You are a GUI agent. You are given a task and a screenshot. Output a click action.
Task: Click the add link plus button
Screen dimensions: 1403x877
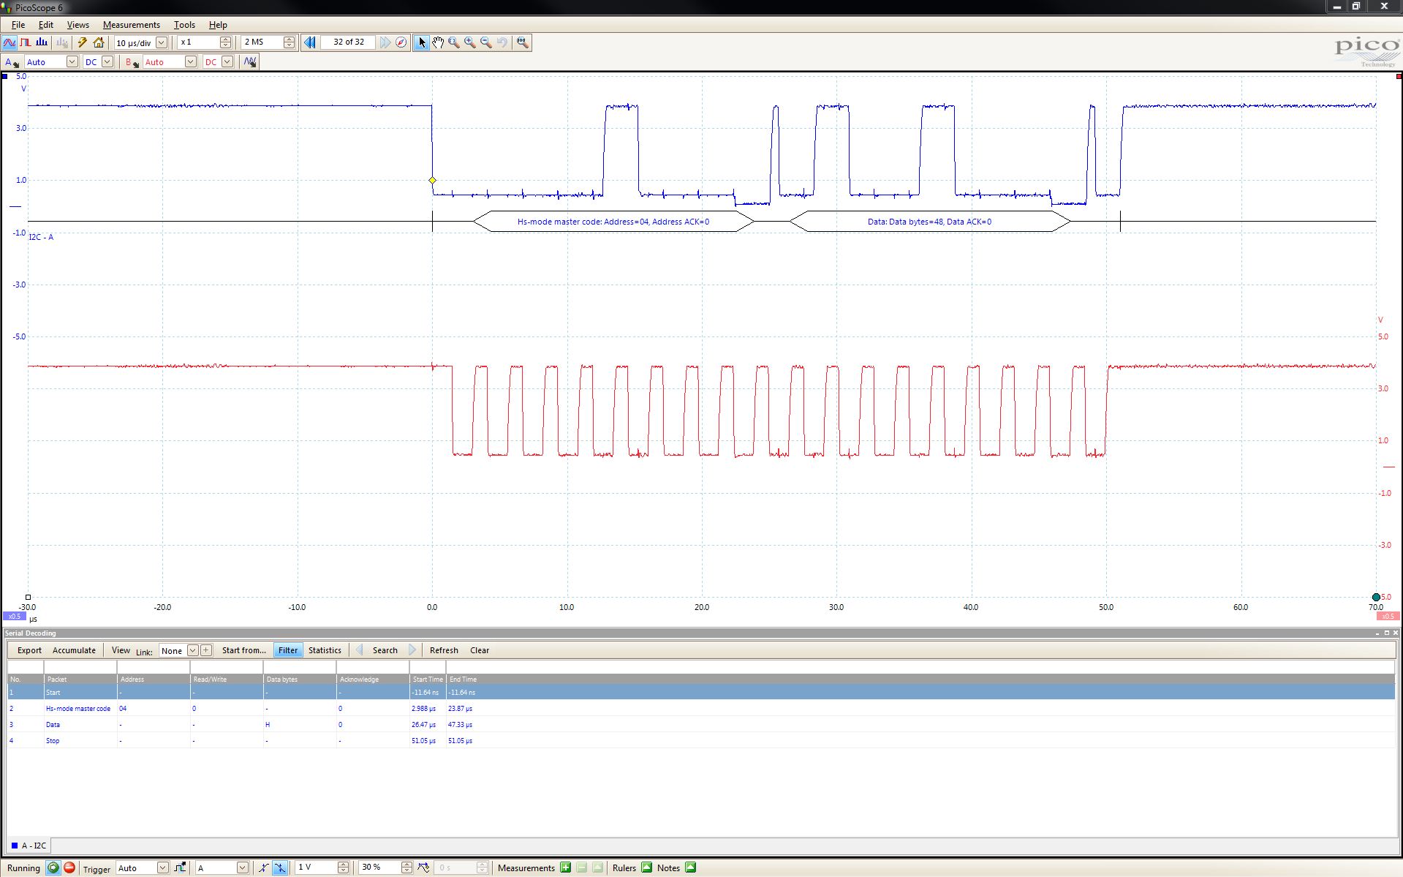click(206, 650)
